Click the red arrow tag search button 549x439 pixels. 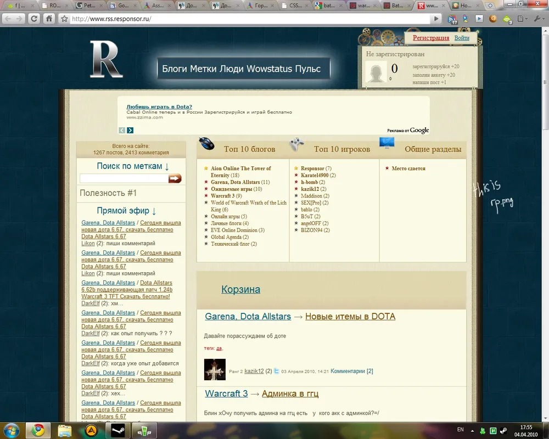pyautogui.click(x=175, y=178)
